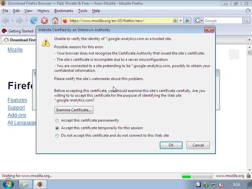
Task: Open the History menu
Action: click(43, 11)
